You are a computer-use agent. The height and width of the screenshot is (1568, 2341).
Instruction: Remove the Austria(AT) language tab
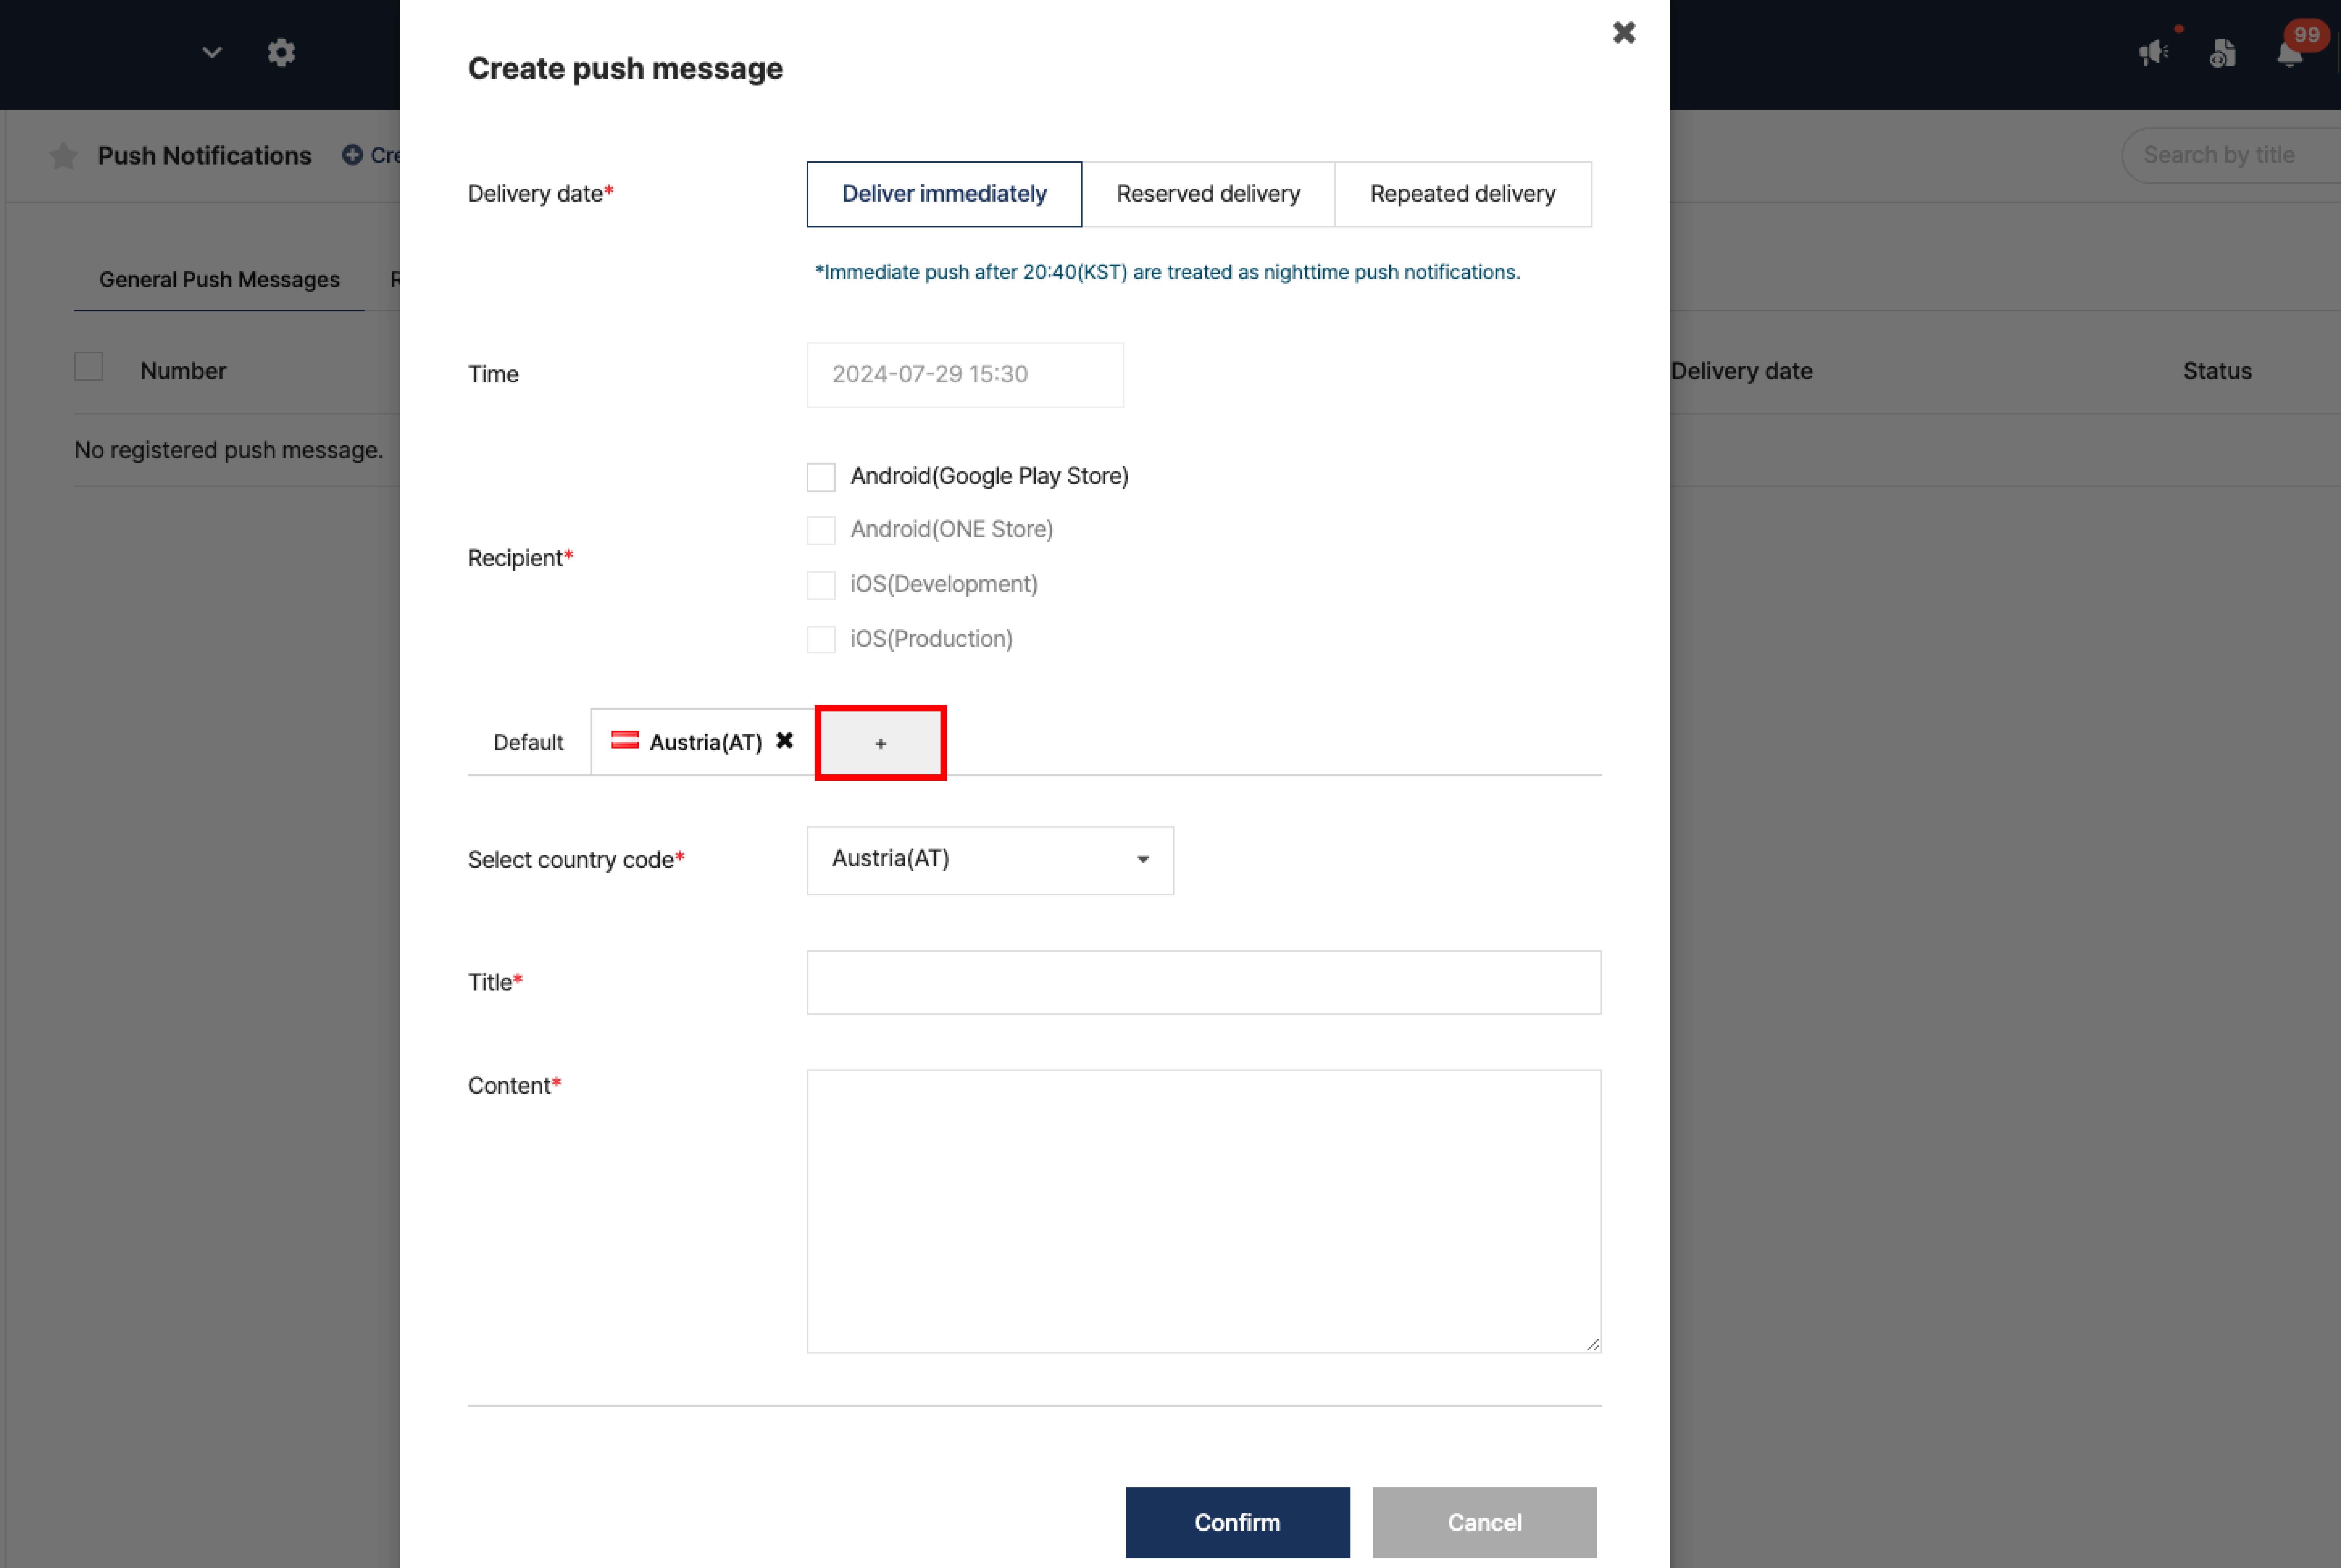pyautogui.click(x=785, y=740)
